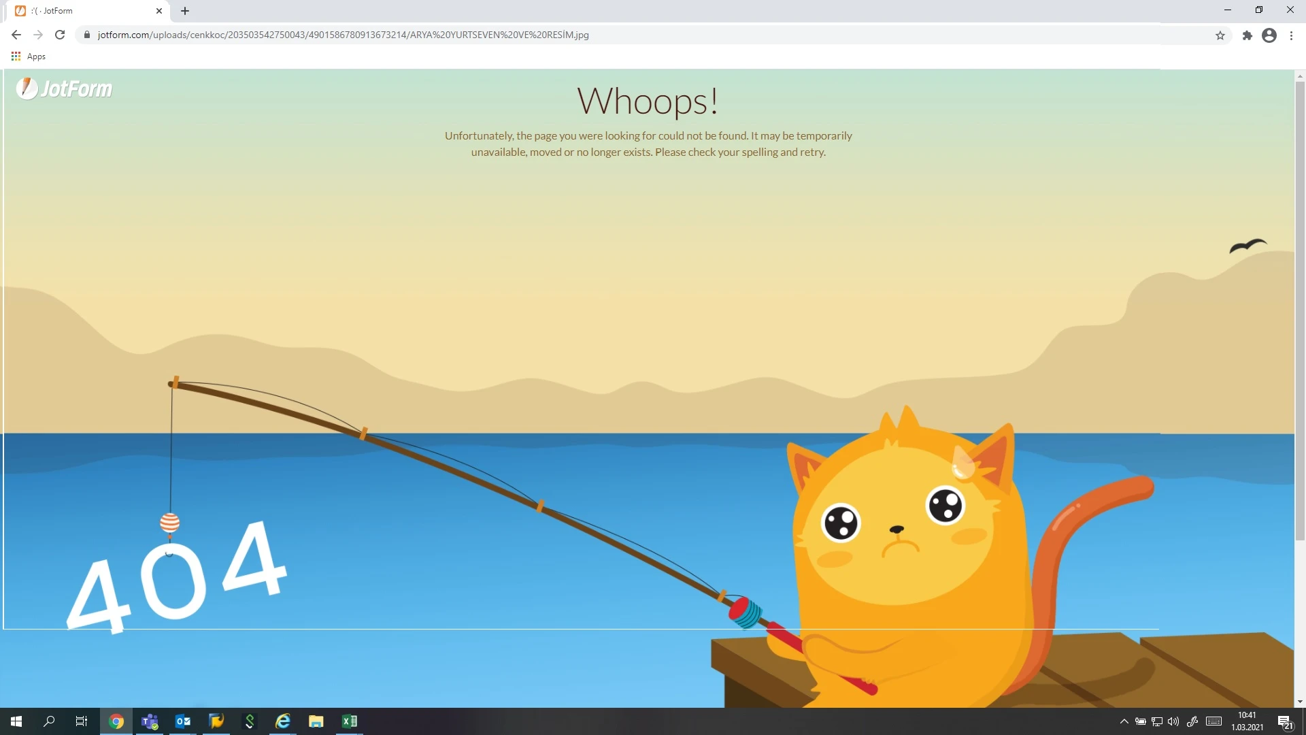Viewport: 1306px width, 735px height.
Task: Open Chrome's three-dot menu
Action: 1291,35
